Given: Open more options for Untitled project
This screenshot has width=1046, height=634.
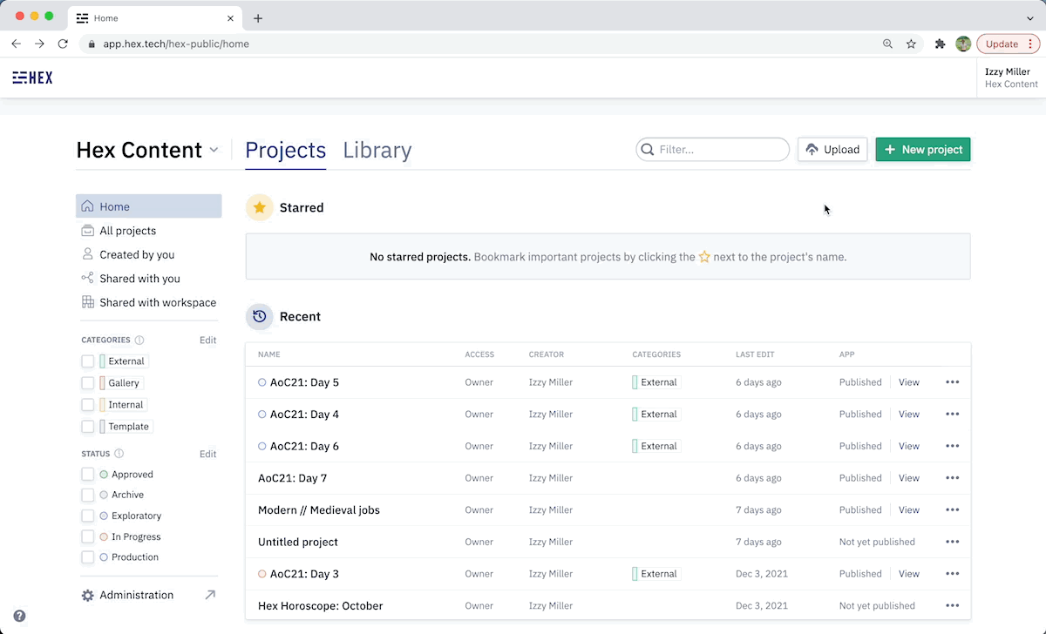Looking at the screenshot, I should (952, 542).
